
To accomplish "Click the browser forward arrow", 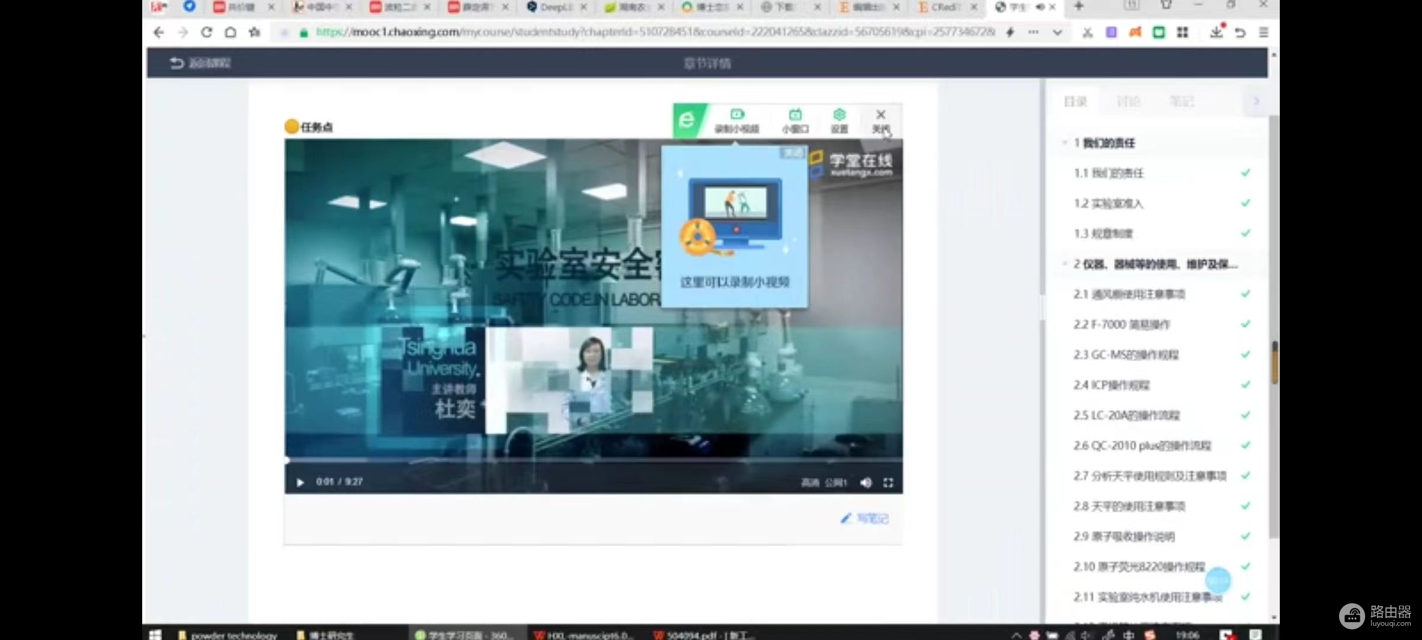I will [x=182, y=32].
